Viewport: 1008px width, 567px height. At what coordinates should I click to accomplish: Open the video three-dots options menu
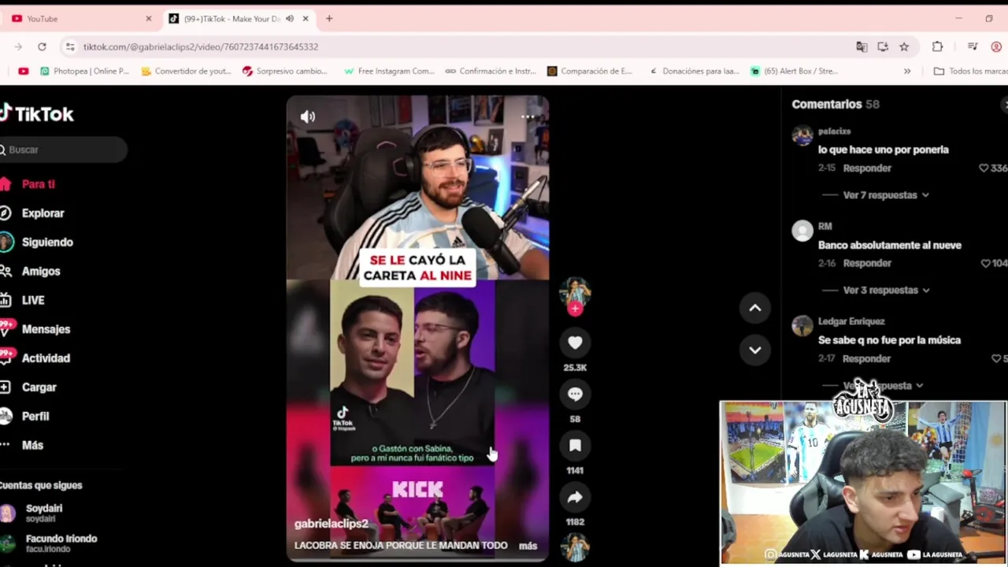pyautogui.click(x=528, y=117)
